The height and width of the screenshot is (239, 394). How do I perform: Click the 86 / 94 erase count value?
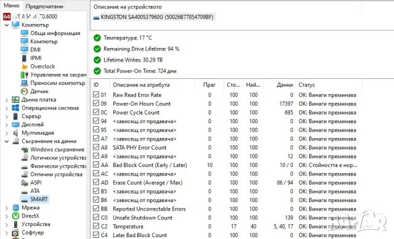click(x=285, y=182)
